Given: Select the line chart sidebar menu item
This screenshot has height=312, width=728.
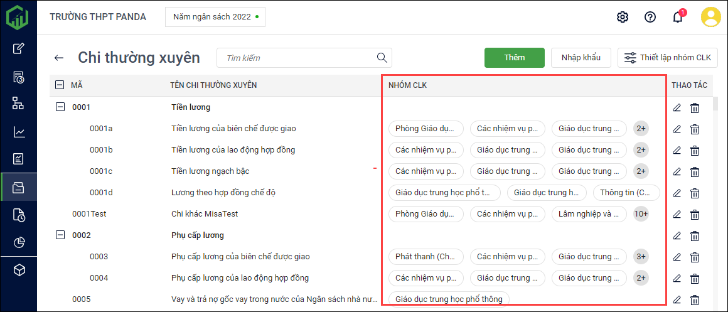Looking at the screenshot, I should tap(19, 132).
